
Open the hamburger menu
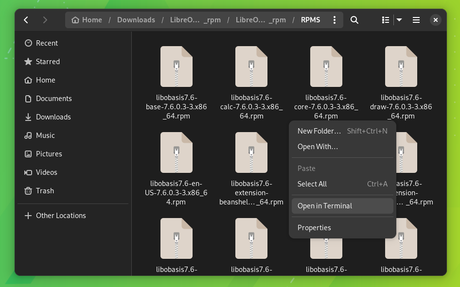pyautogui.click(x=416, y=20)
